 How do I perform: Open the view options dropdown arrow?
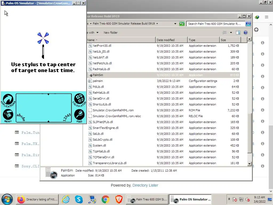click(231, 33)
